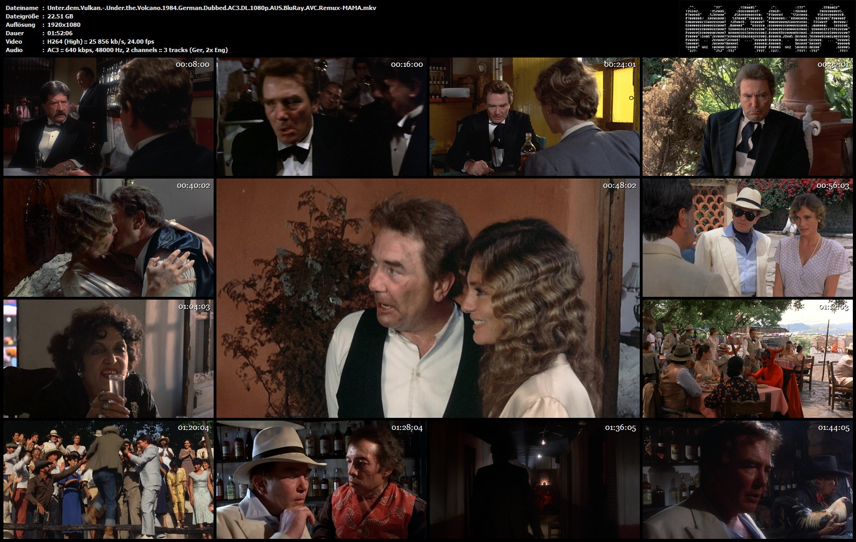Click the "Dauer" label
The height and width of the screenshot is (542, 856).
pyautogui.click(x=15, y=33)
